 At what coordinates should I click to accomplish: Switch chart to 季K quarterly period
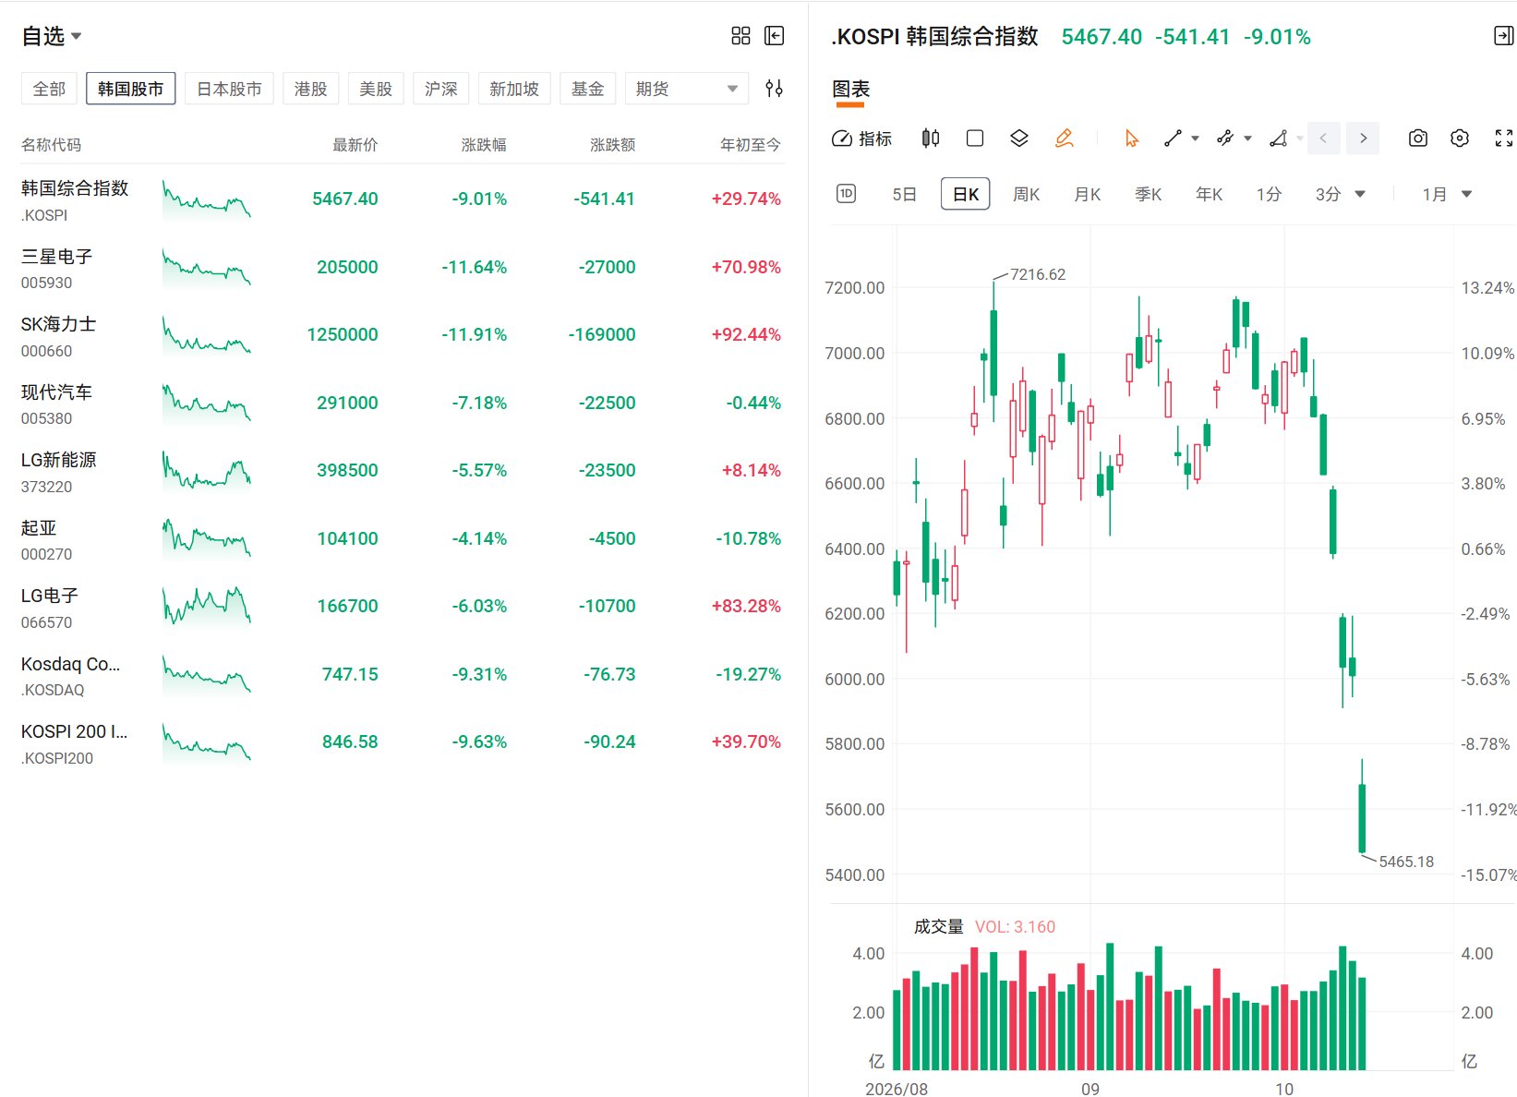pos(1148,194)
